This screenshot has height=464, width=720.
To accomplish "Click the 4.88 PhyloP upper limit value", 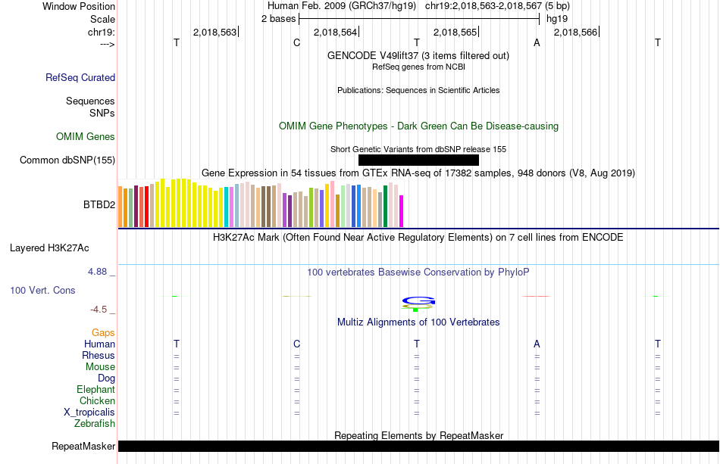I will [97, 272].
